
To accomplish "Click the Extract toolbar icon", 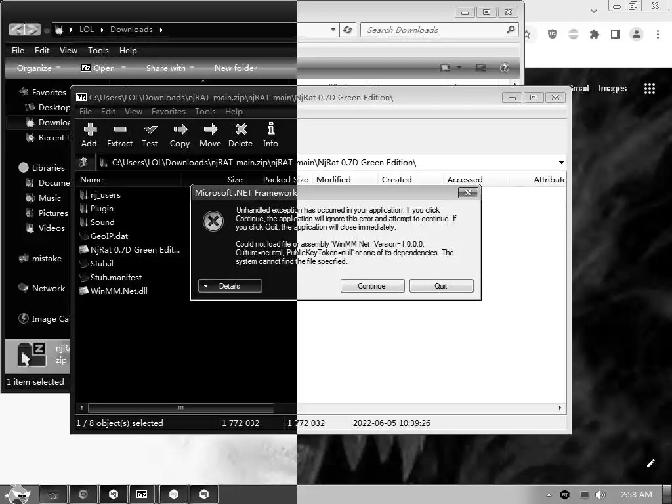I will click(x=120, y=129).
